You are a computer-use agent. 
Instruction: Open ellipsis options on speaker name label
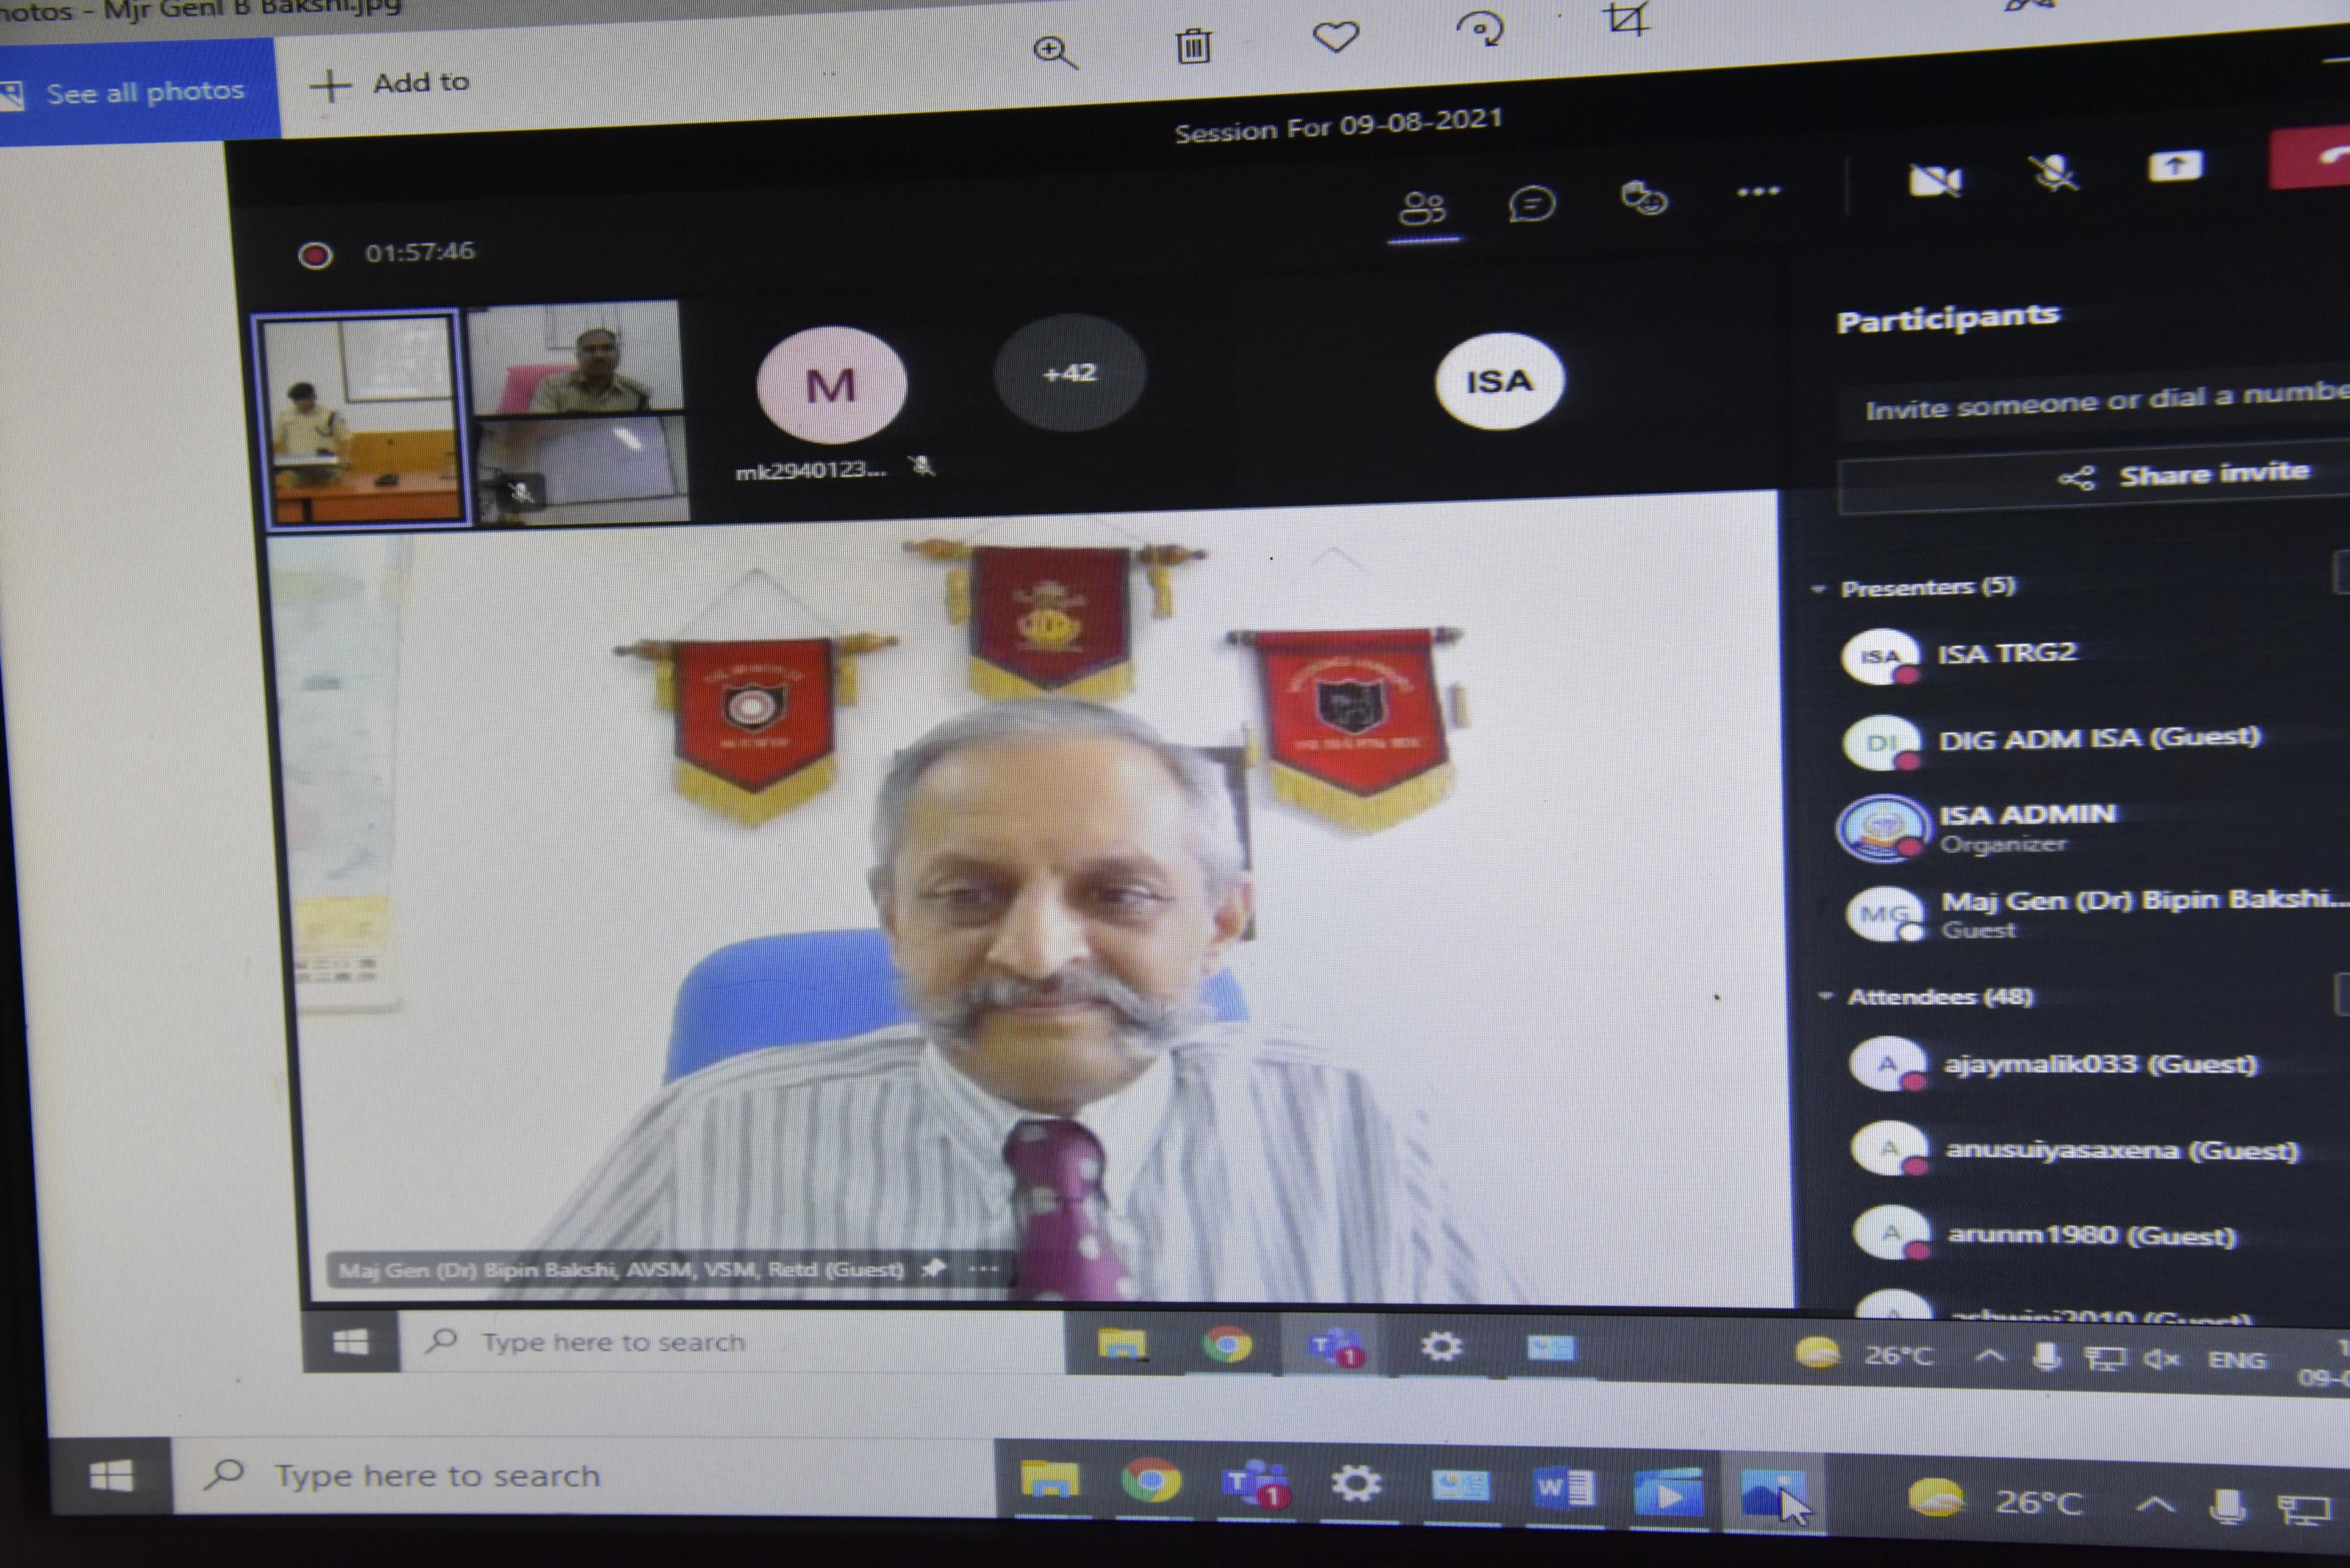coord(983,1269)
